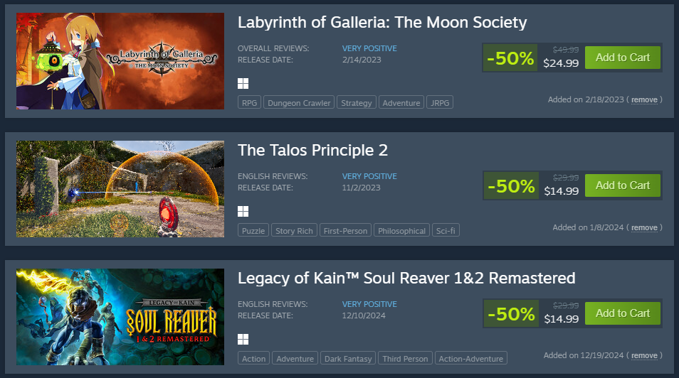This screenshot has height=378, width=679.
Task: Add The Talos Principle 2 to cart
Action: [622, 185]
